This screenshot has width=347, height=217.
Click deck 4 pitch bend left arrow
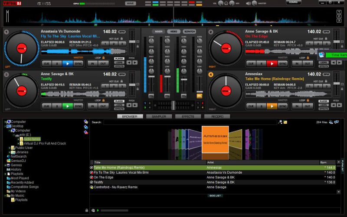(x=334, y=105)
